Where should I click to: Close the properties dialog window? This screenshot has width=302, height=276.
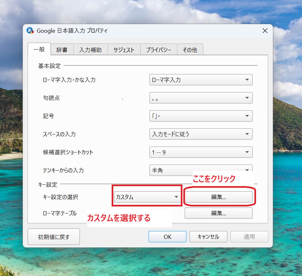[265, 31]
